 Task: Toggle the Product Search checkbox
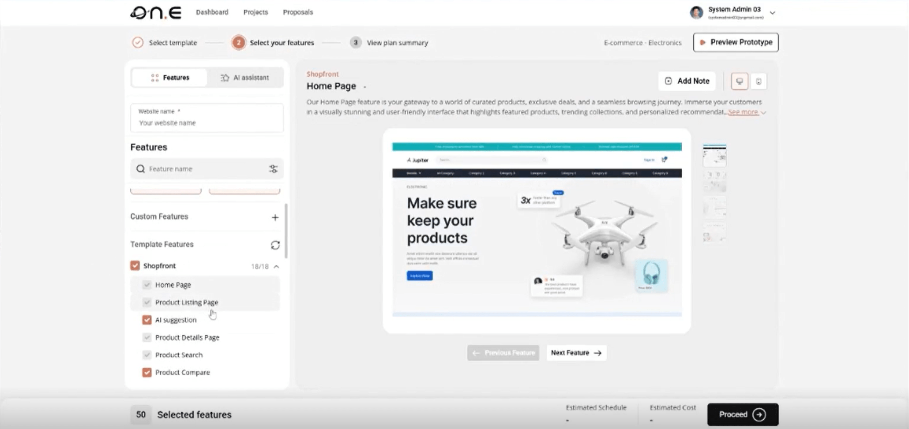point(147,355)
